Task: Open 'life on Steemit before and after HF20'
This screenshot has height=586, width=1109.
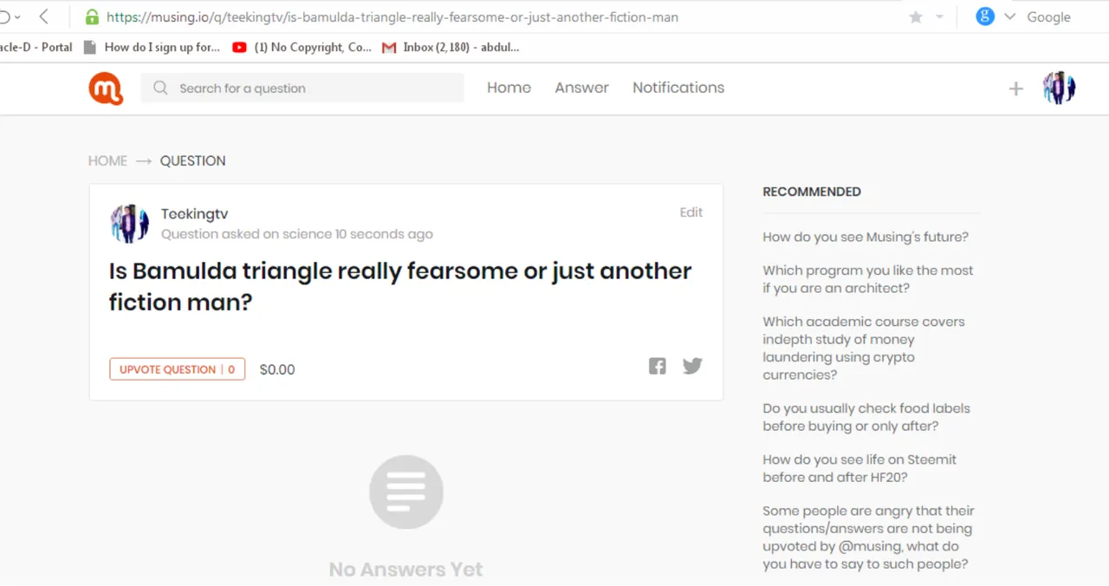Action: click(x=859, y=468)
